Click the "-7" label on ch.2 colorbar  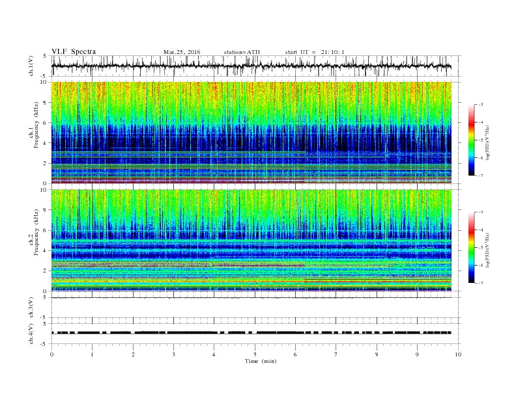[480, 283]
